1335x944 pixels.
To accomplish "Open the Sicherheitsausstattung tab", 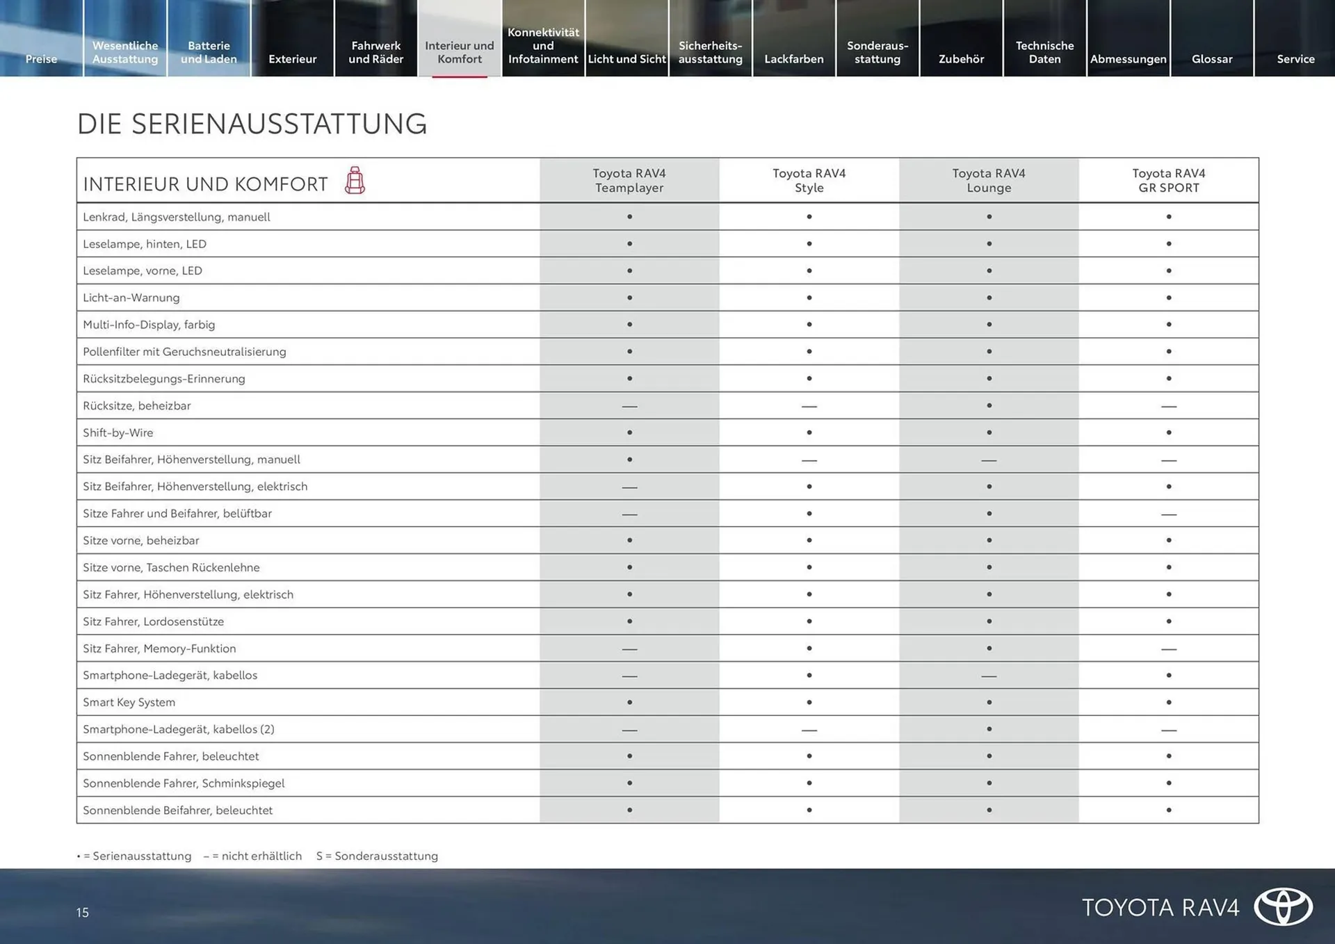I will point(710,52).
